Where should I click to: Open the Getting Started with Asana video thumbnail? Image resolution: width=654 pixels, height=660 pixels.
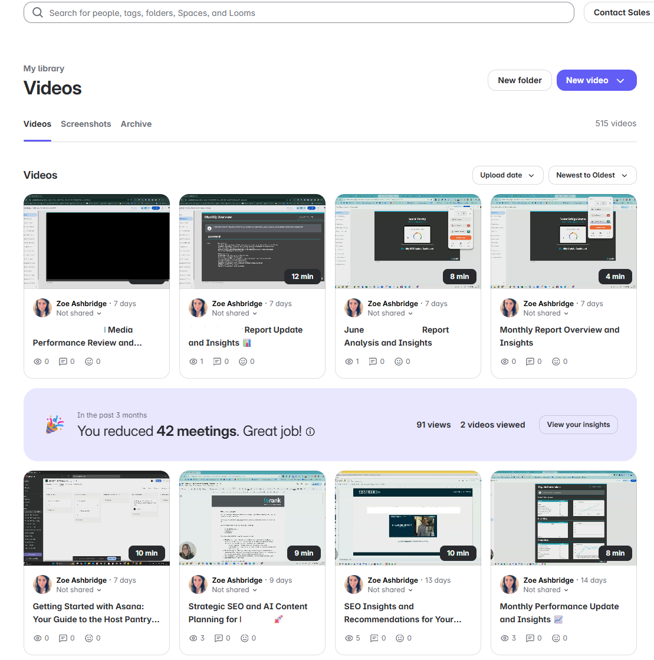click(97, 517)
